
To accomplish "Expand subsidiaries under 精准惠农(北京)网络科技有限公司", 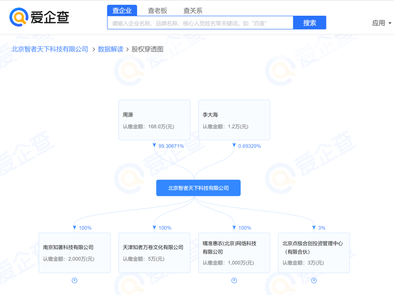I will (x=234, y=280).
